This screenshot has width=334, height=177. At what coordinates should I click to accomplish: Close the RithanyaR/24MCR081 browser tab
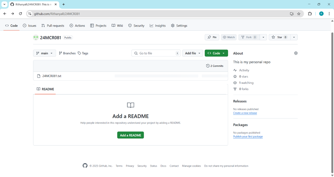pyautogui.click(x=55, y=4)
